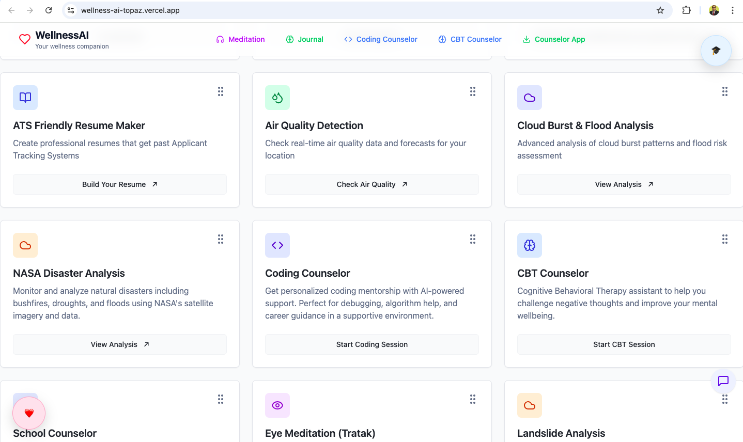Click the Eye Meditation eye icon
The height and width of the screenshot is (442, 743).
277,405
